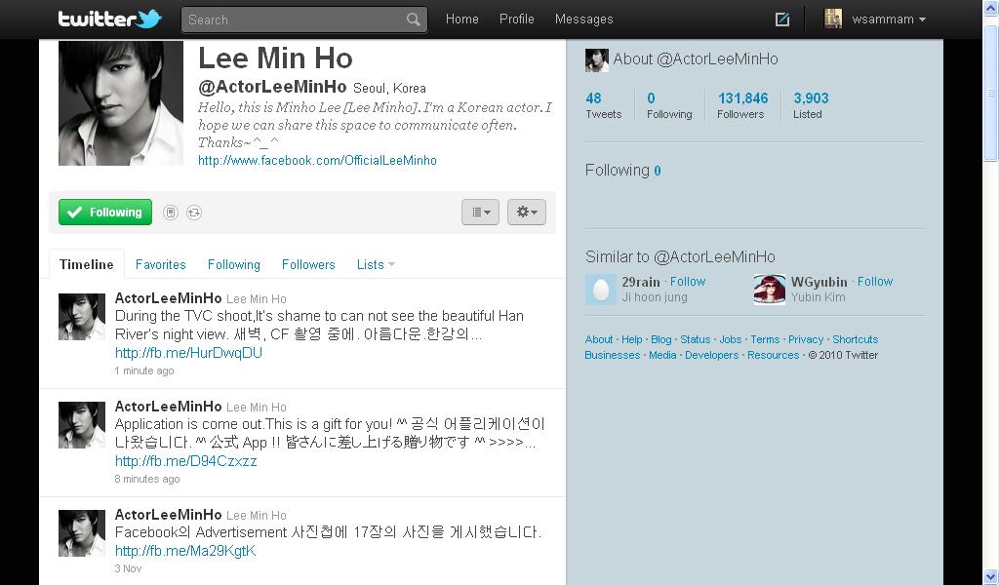Follow 29rain

click(x=688, y=282)
